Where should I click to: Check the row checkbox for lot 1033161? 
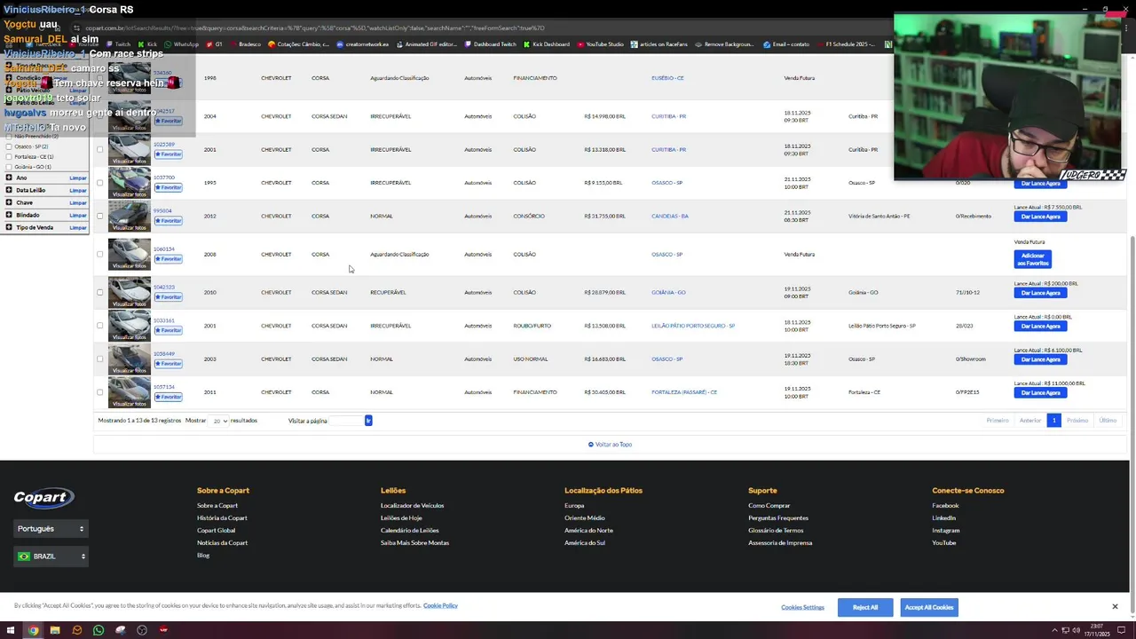click(99, 326)
